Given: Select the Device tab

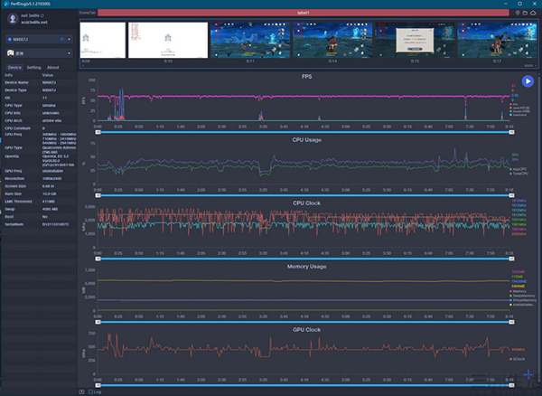Looking at the screenshot, I should pos(14,67).
